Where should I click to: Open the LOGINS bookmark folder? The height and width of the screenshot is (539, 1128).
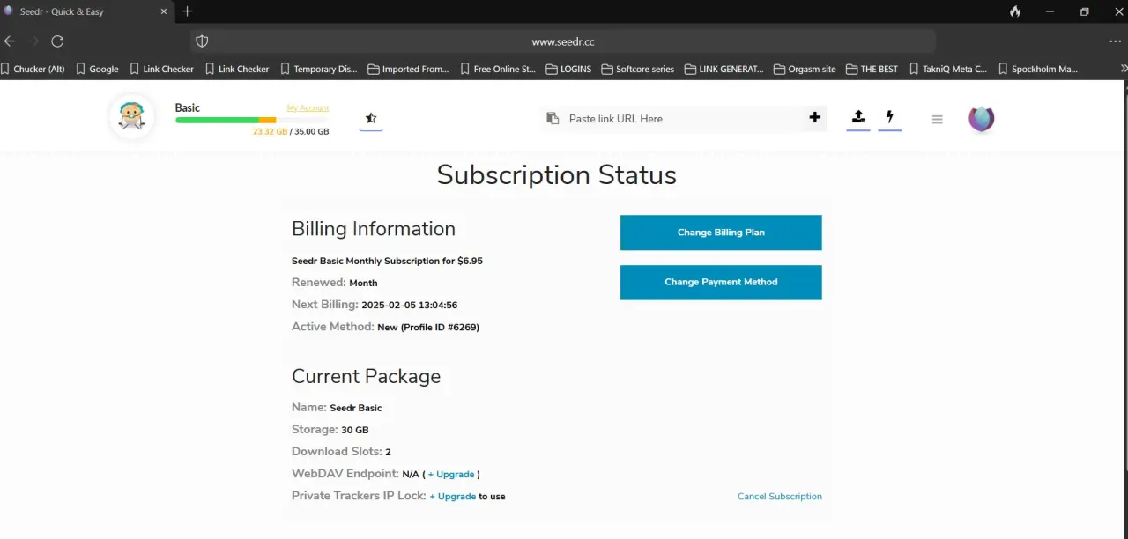click(x=568, y=69)
